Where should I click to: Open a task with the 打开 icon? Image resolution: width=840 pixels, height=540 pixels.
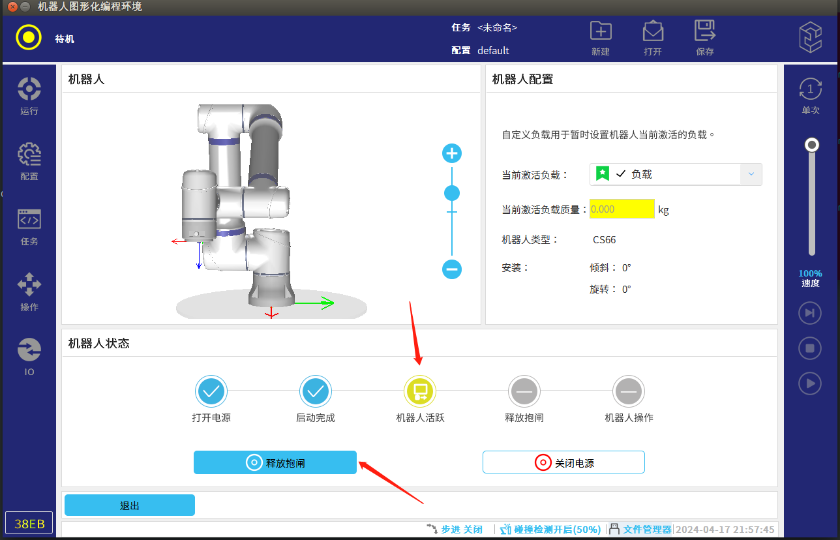pyautogui.click(x=652, y=38)
